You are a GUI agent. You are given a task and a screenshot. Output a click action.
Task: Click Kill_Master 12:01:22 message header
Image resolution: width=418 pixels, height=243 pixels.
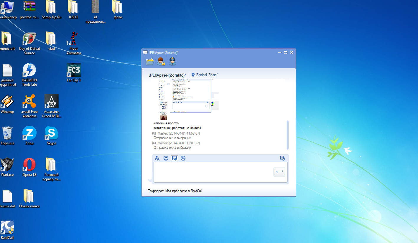pyautogui.click(x=176, y=143)
